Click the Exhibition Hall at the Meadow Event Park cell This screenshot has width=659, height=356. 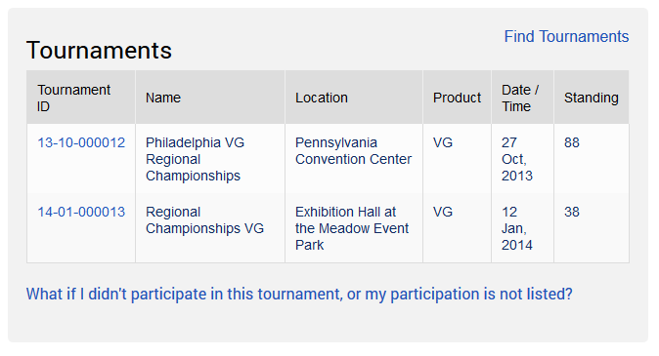coord(354,228)
